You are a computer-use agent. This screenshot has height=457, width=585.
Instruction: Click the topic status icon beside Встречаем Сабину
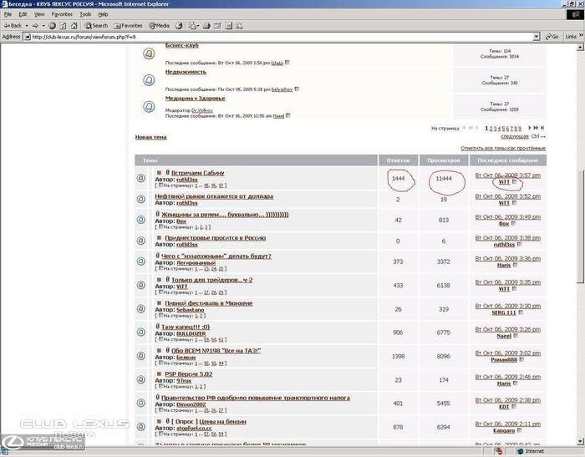click(x=141, y=178)
